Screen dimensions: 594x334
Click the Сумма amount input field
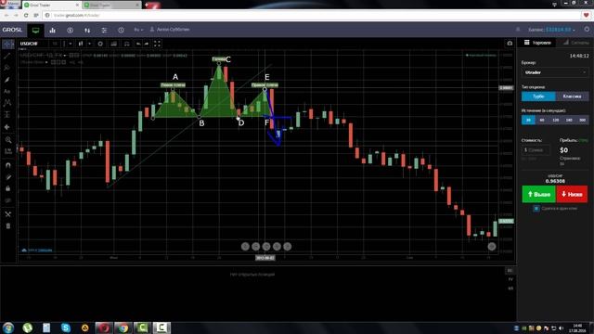tap(536, 150)
